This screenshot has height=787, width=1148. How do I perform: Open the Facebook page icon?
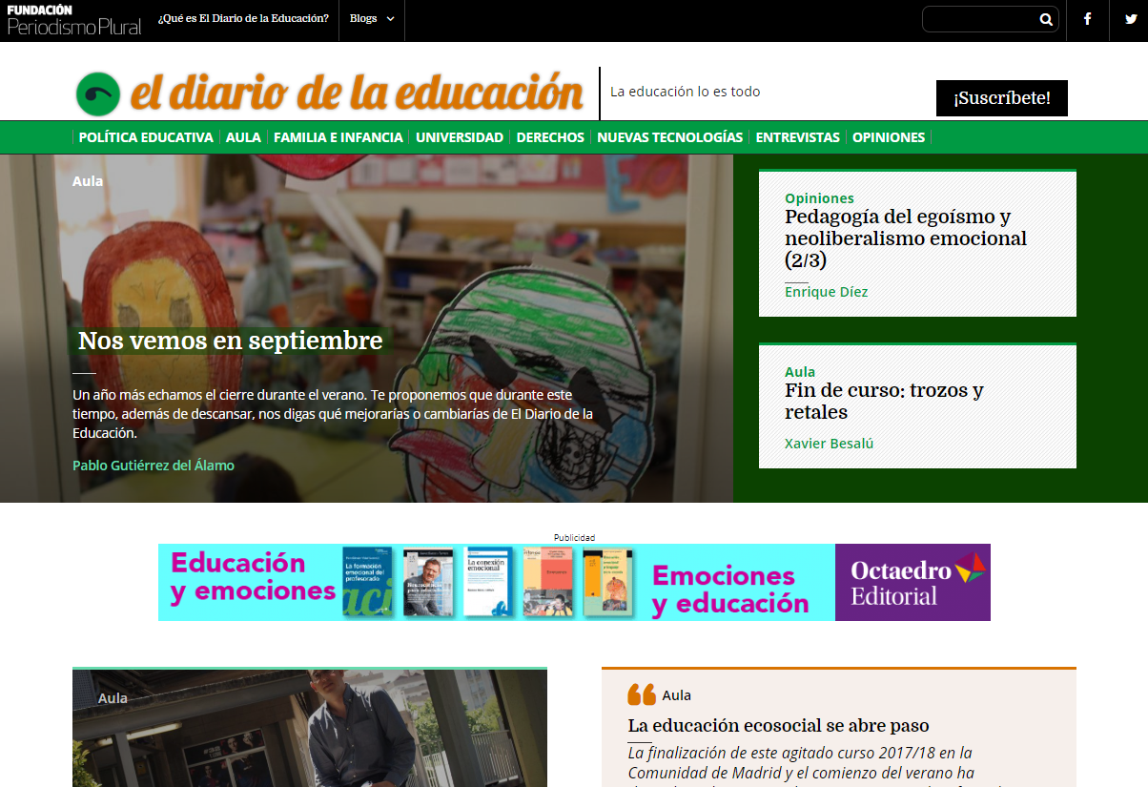[x=1087, y=19]
